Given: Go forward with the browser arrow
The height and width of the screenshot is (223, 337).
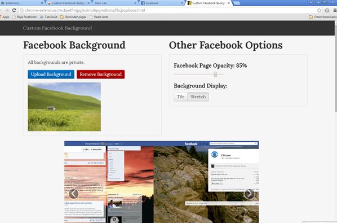Looking at the screenshot, I should coord(7,10).
